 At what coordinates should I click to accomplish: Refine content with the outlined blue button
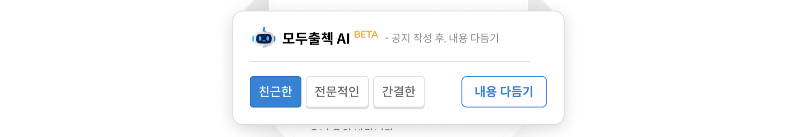(504, 92)
